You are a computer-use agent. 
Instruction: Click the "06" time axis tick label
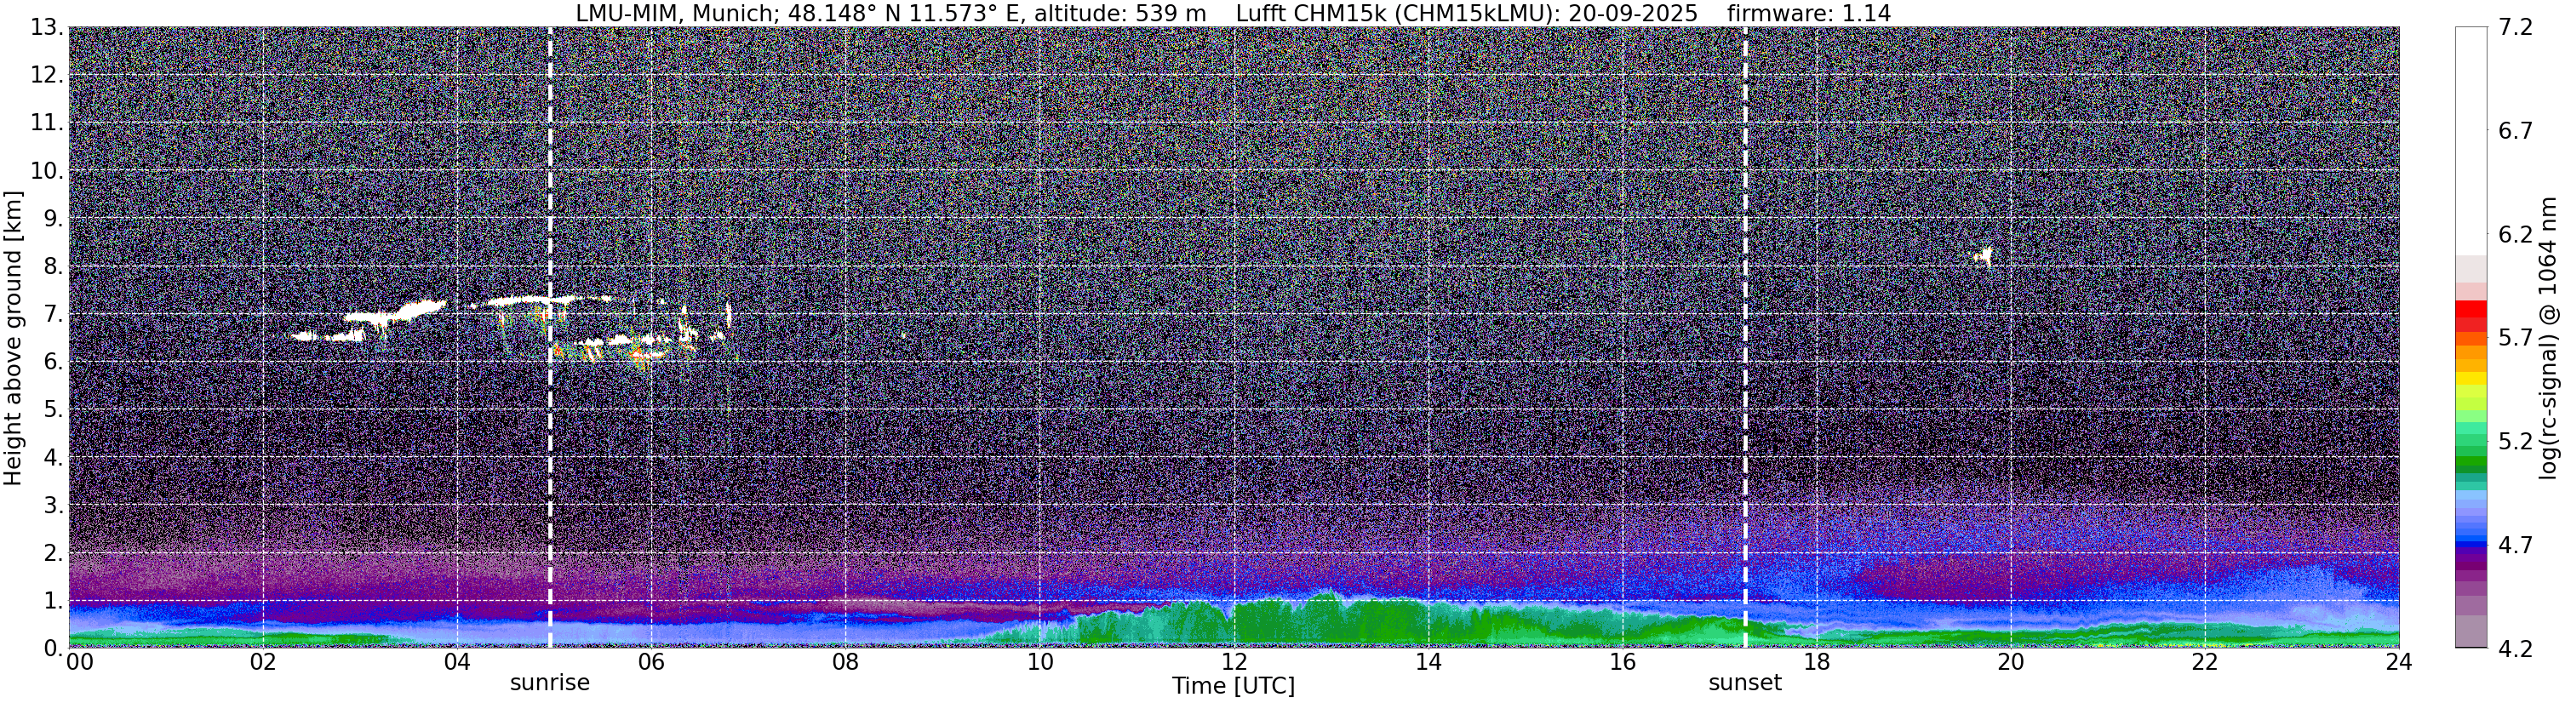click(x=651, y=662)
